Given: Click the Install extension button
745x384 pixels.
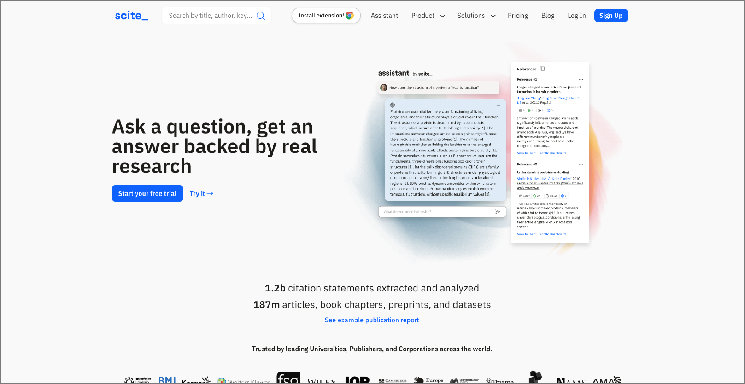Looking at the screenshot, I should pos(326,16).
